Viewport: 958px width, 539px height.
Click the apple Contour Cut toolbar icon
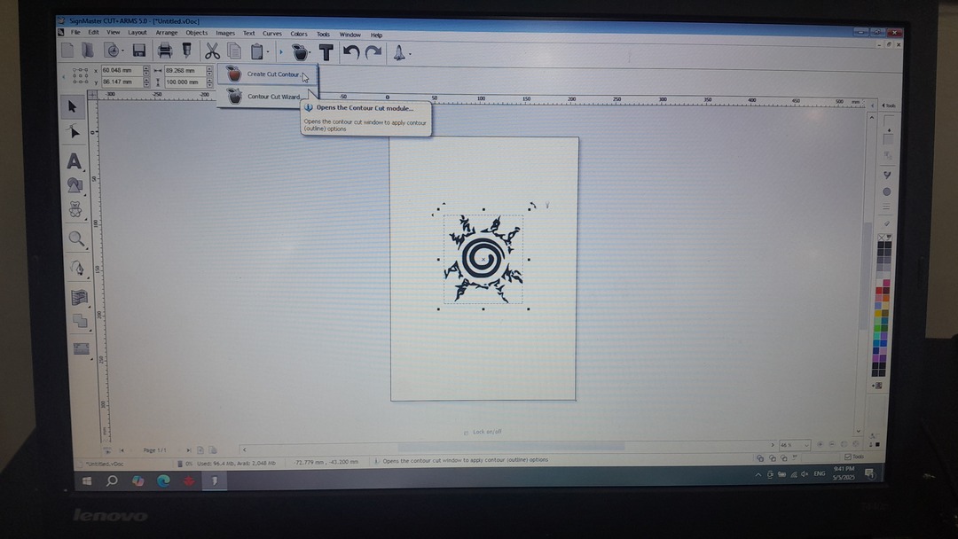300,52
